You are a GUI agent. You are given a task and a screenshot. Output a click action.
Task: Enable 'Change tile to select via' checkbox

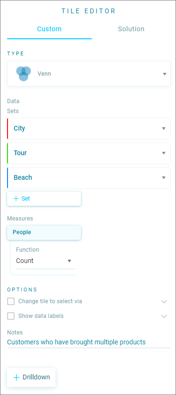[11, 301]
